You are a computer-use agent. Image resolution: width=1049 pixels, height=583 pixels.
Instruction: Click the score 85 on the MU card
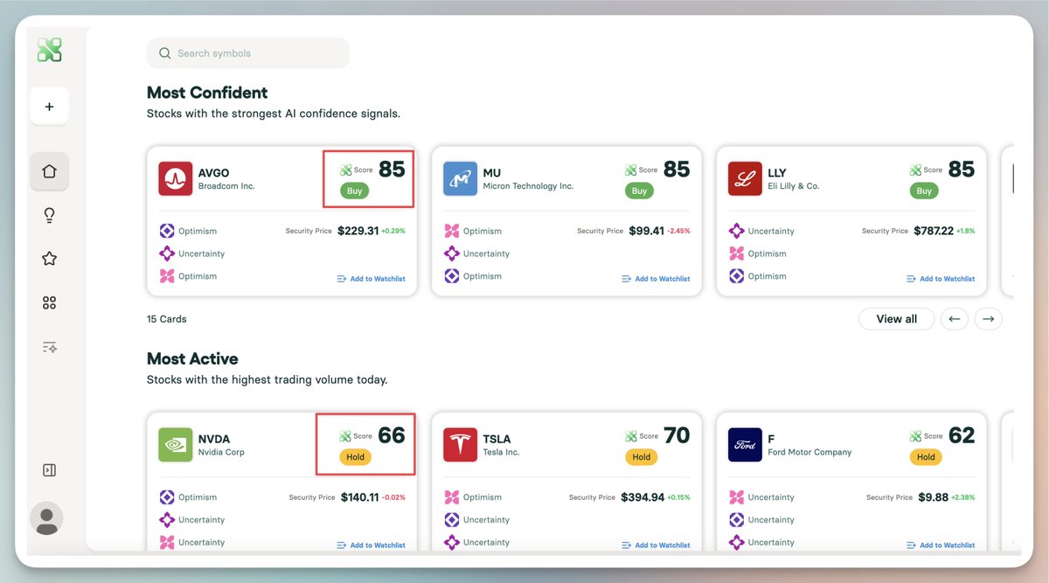pyautogui.click(x=677, y=170)
